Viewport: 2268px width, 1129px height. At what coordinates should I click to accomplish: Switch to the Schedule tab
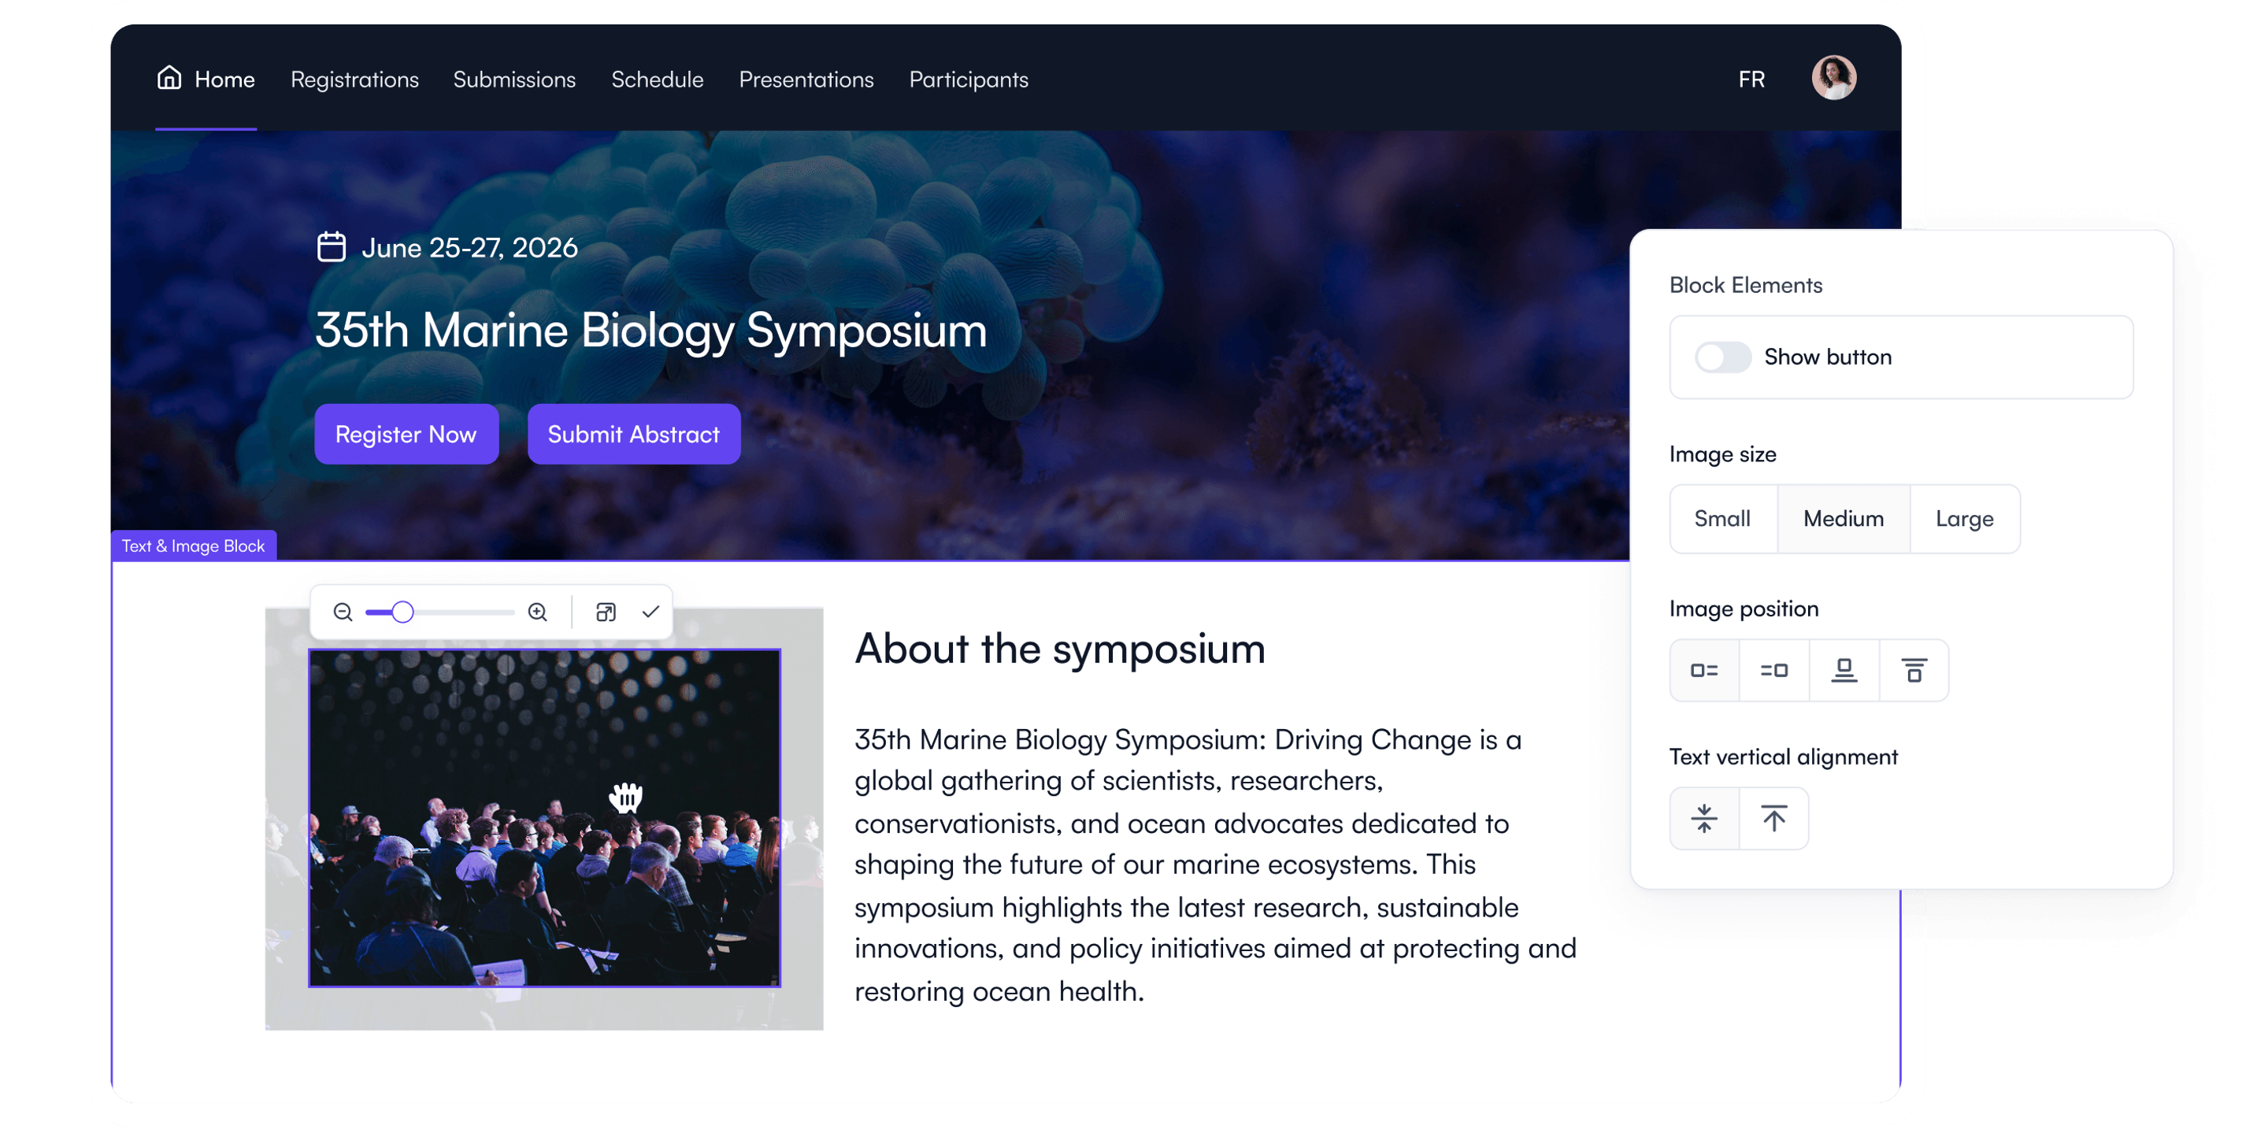(657, 80)
